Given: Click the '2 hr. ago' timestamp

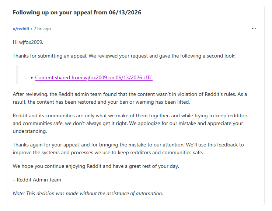Looking at the screenshot, I should coord(42,29).
